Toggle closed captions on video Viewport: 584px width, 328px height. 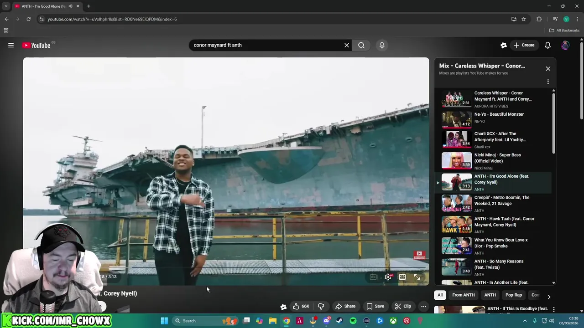click(x=373, y=277)
